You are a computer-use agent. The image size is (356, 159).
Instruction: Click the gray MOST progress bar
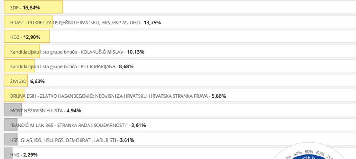pos(13,110)
